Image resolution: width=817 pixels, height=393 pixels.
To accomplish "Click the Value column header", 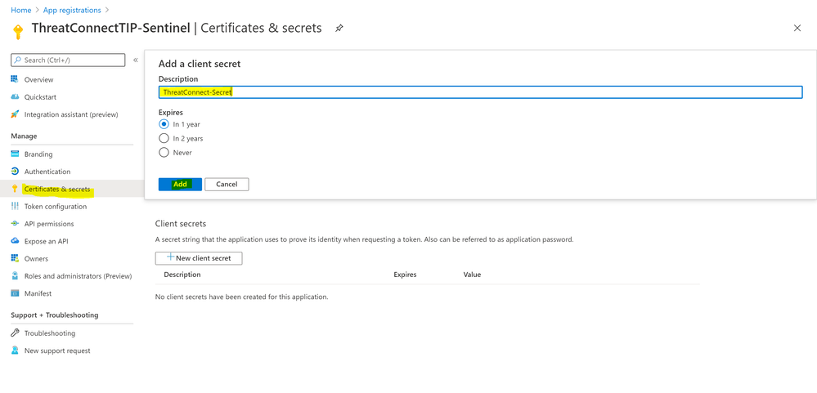I will [472, 275].
